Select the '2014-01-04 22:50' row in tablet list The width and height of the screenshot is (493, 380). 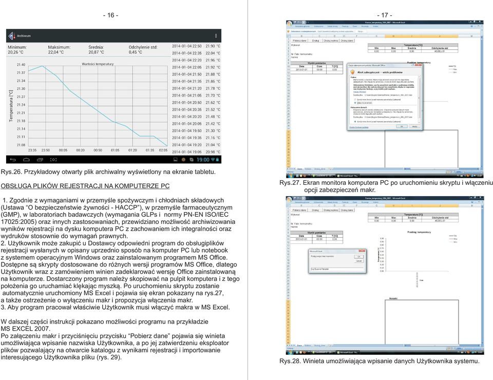pos(196,46)
